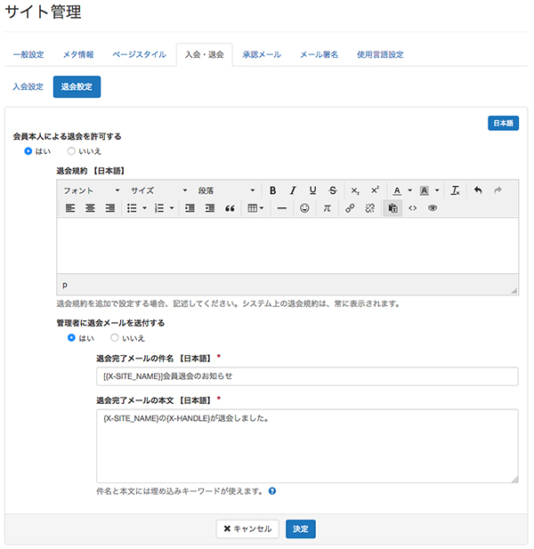Apply italic formatting in editor
The image size is (534, 549).
pos(292,190)
